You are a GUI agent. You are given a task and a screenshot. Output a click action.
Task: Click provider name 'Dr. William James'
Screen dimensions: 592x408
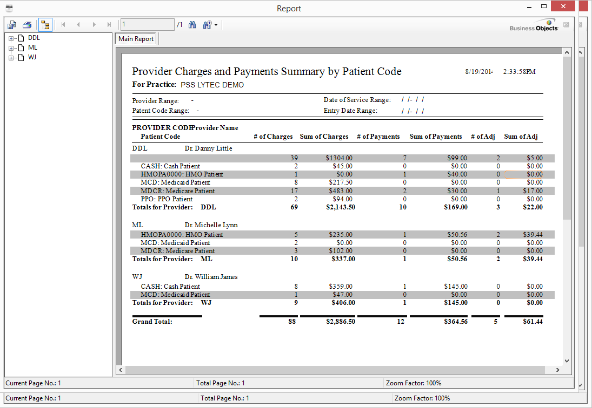click(211, 277)
